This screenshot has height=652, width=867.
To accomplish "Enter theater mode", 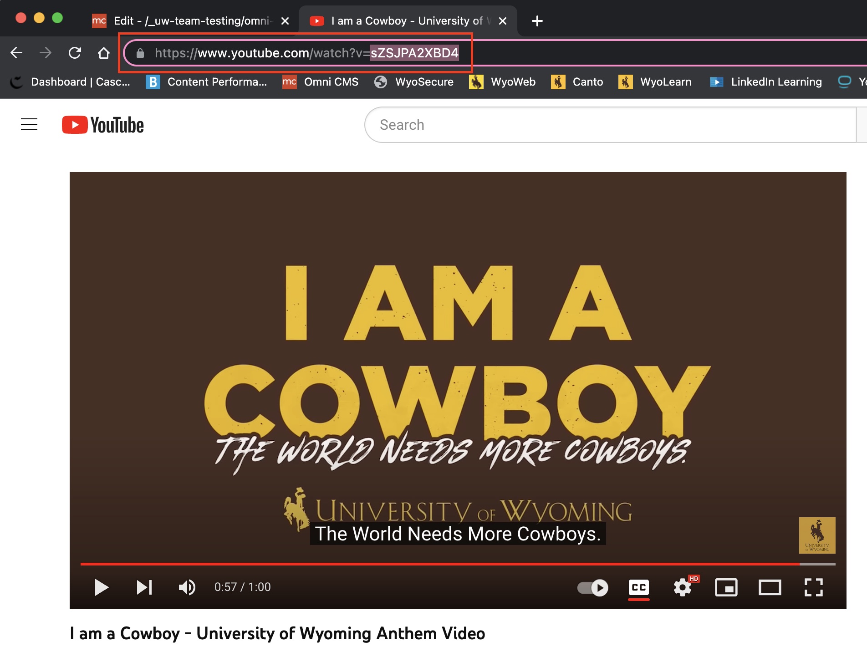I will pos(770,587).
